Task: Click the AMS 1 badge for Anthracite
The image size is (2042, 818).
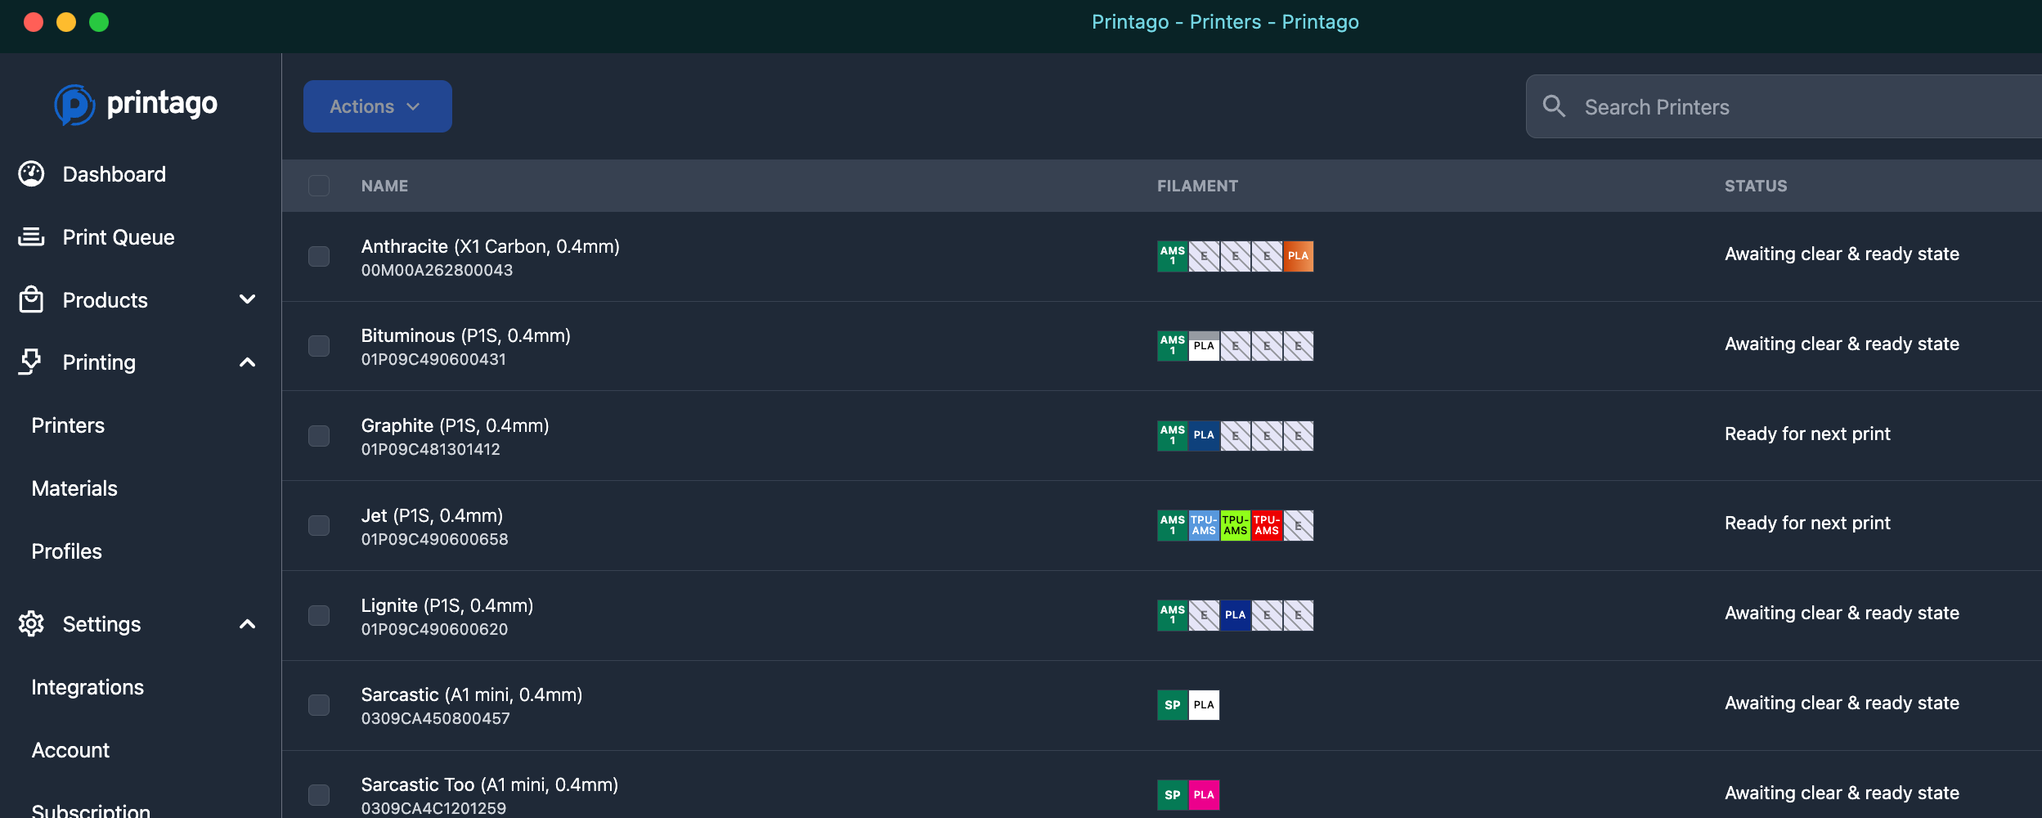Action: coord(1172,256)
